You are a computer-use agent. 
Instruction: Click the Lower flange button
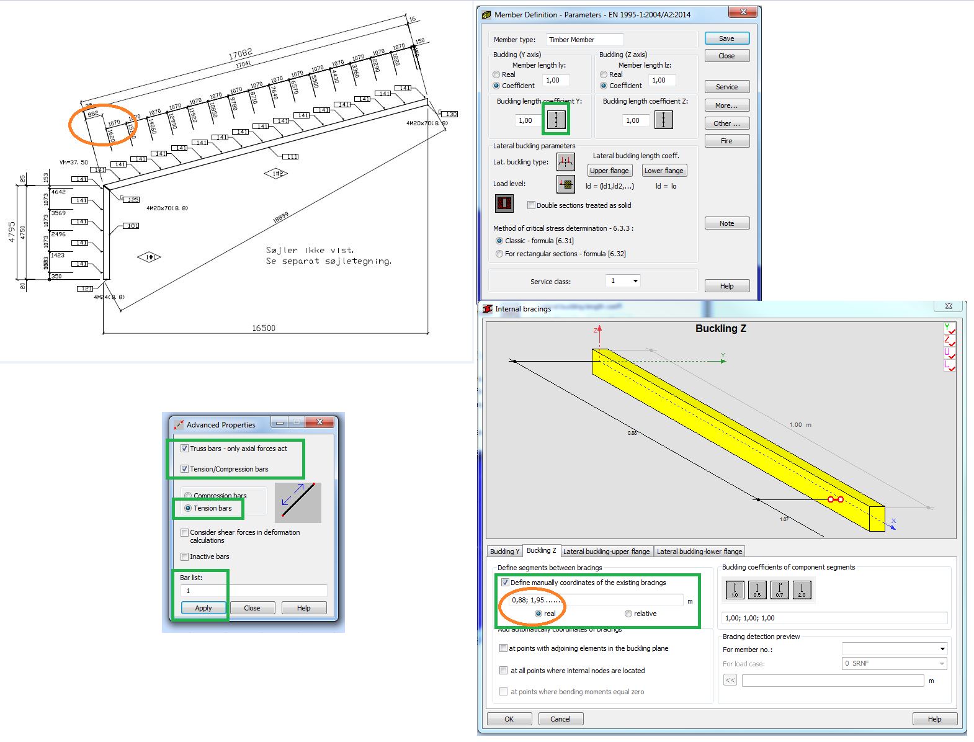[664, 171]
